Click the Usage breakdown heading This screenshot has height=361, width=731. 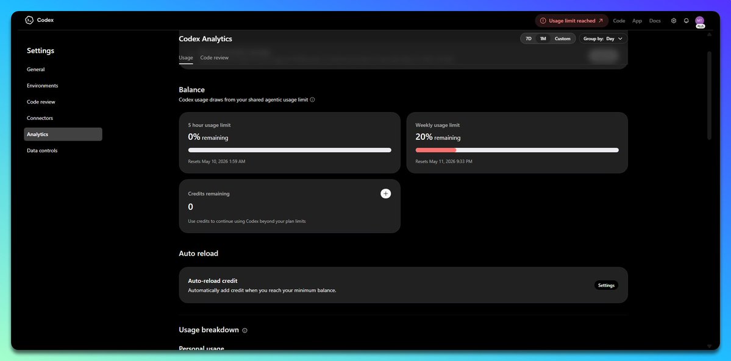click(x=209, y=330)
